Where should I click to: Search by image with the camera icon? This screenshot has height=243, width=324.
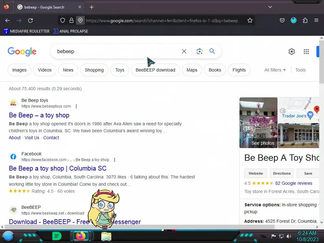(199, 51)
